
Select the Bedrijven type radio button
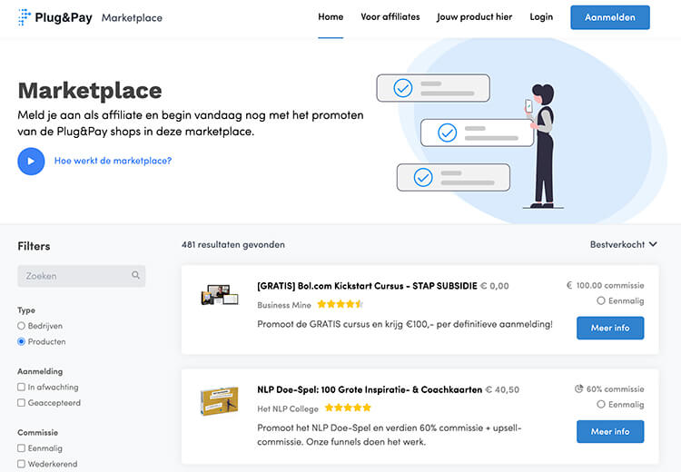coord(22,326)
